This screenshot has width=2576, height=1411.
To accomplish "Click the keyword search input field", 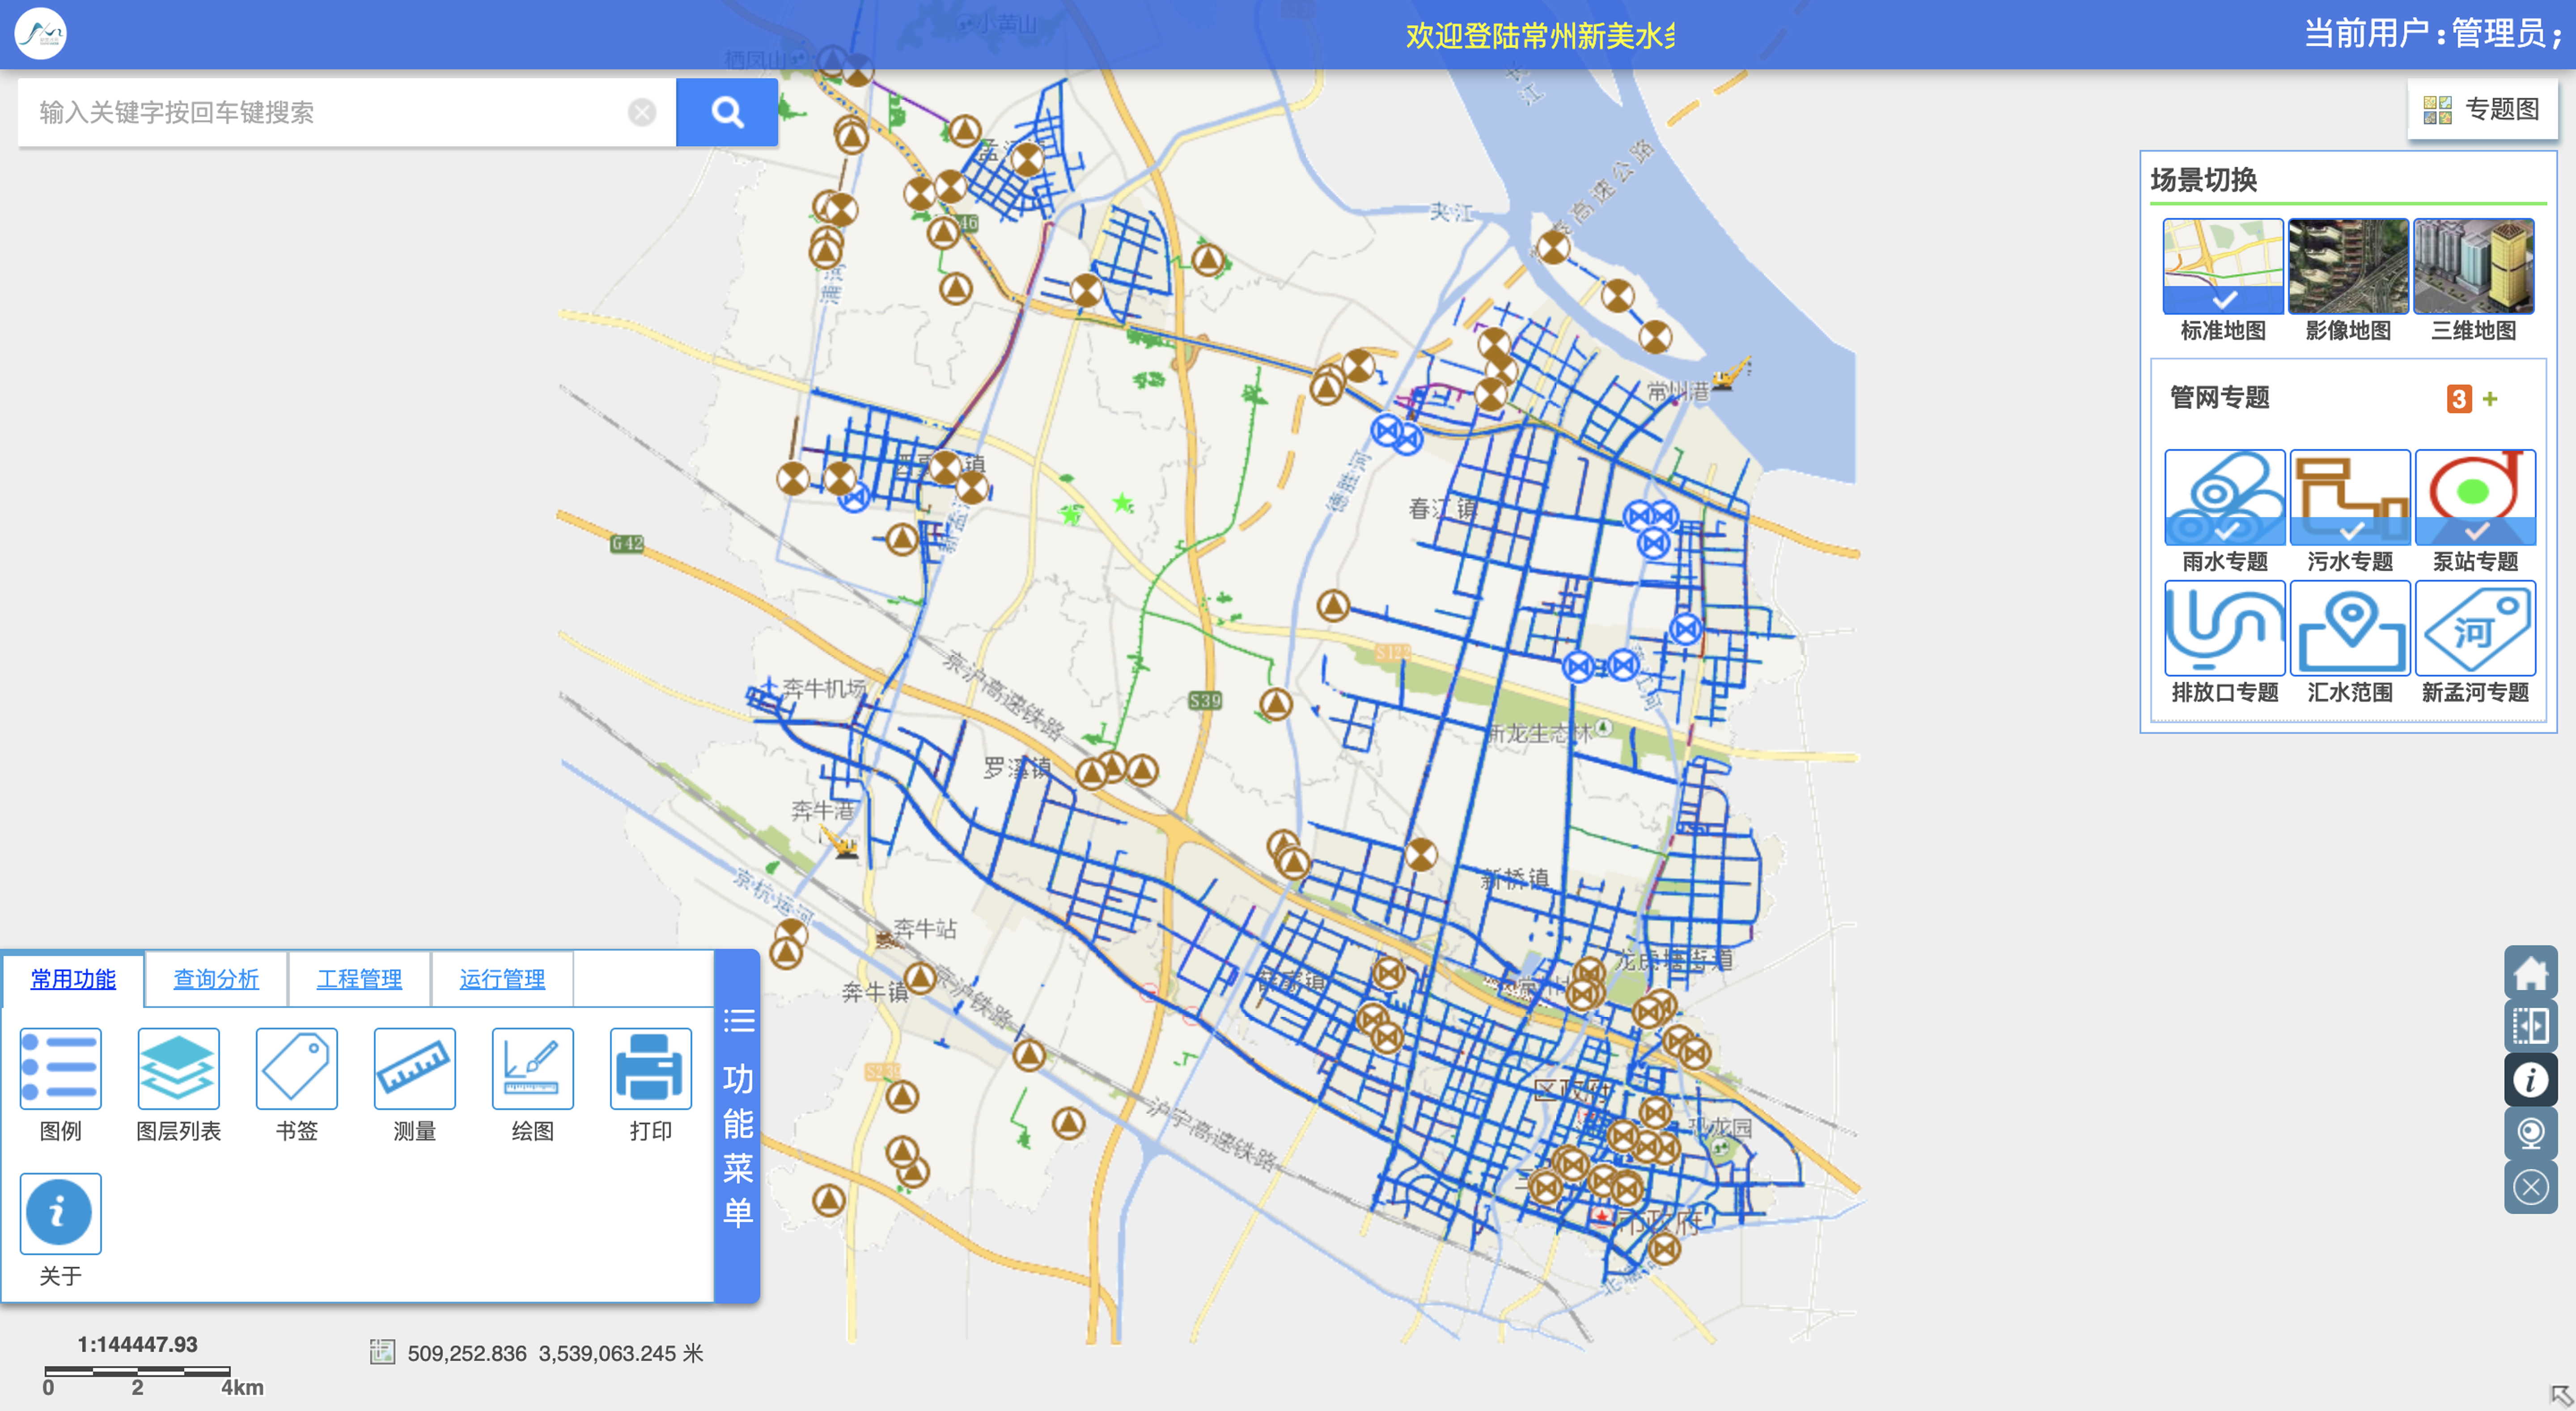I will 325,112.
